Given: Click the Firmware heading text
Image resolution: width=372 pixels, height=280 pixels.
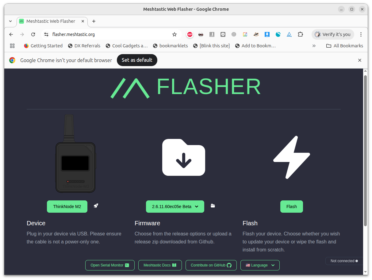Looking at the screenshot, I should pyautogui.click(x=147, y=223).
